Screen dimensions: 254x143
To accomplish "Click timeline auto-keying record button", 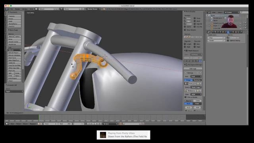I will pyautogui.click(x=121, y=124).
